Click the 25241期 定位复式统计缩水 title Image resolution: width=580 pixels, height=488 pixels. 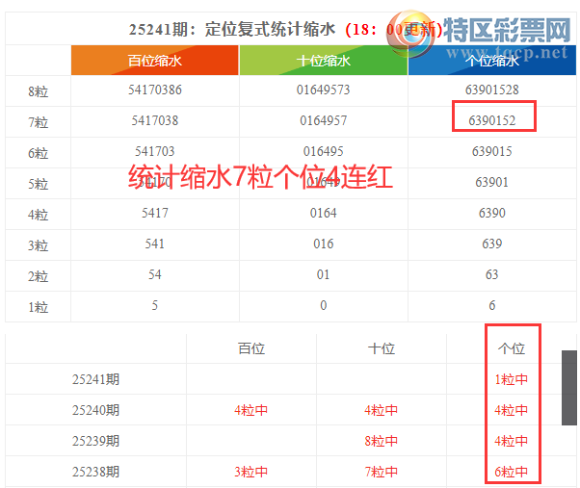[x=232, y=29]
